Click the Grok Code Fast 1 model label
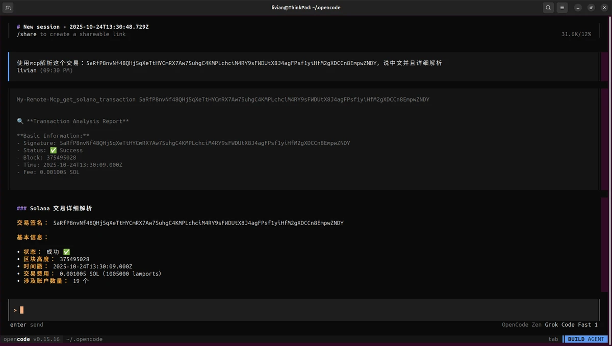This screenshot has height=346, width=612. point(571,325)
